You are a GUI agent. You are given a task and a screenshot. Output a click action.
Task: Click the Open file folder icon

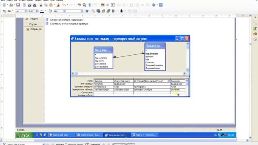(11, 5)
